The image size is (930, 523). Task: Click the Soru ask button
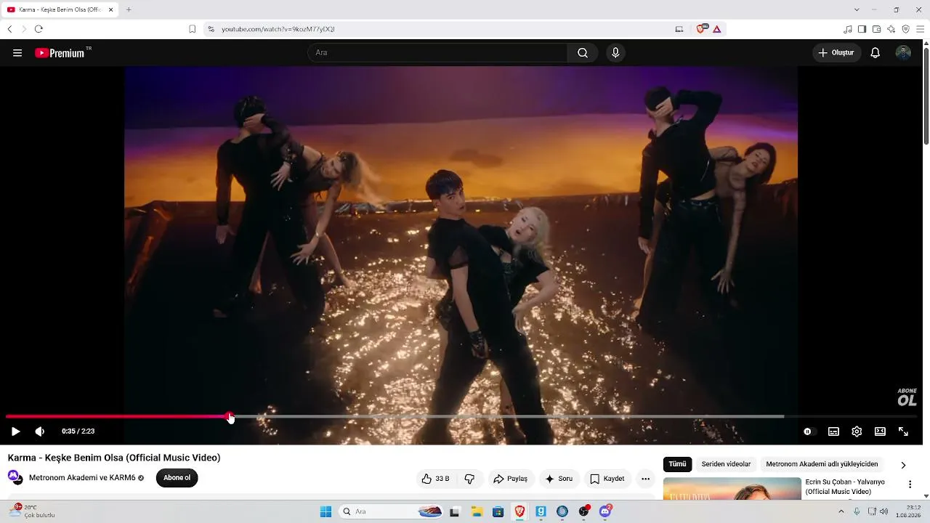coord(559,479)
